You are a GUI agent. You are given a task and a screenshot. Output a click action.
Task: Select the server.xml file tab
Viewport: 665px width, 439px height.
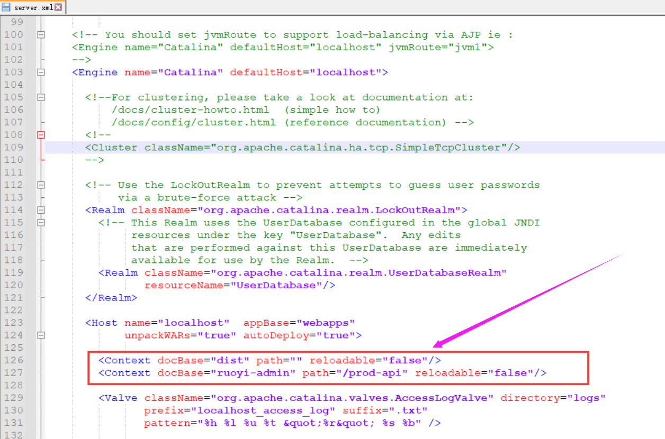(32, 7)
